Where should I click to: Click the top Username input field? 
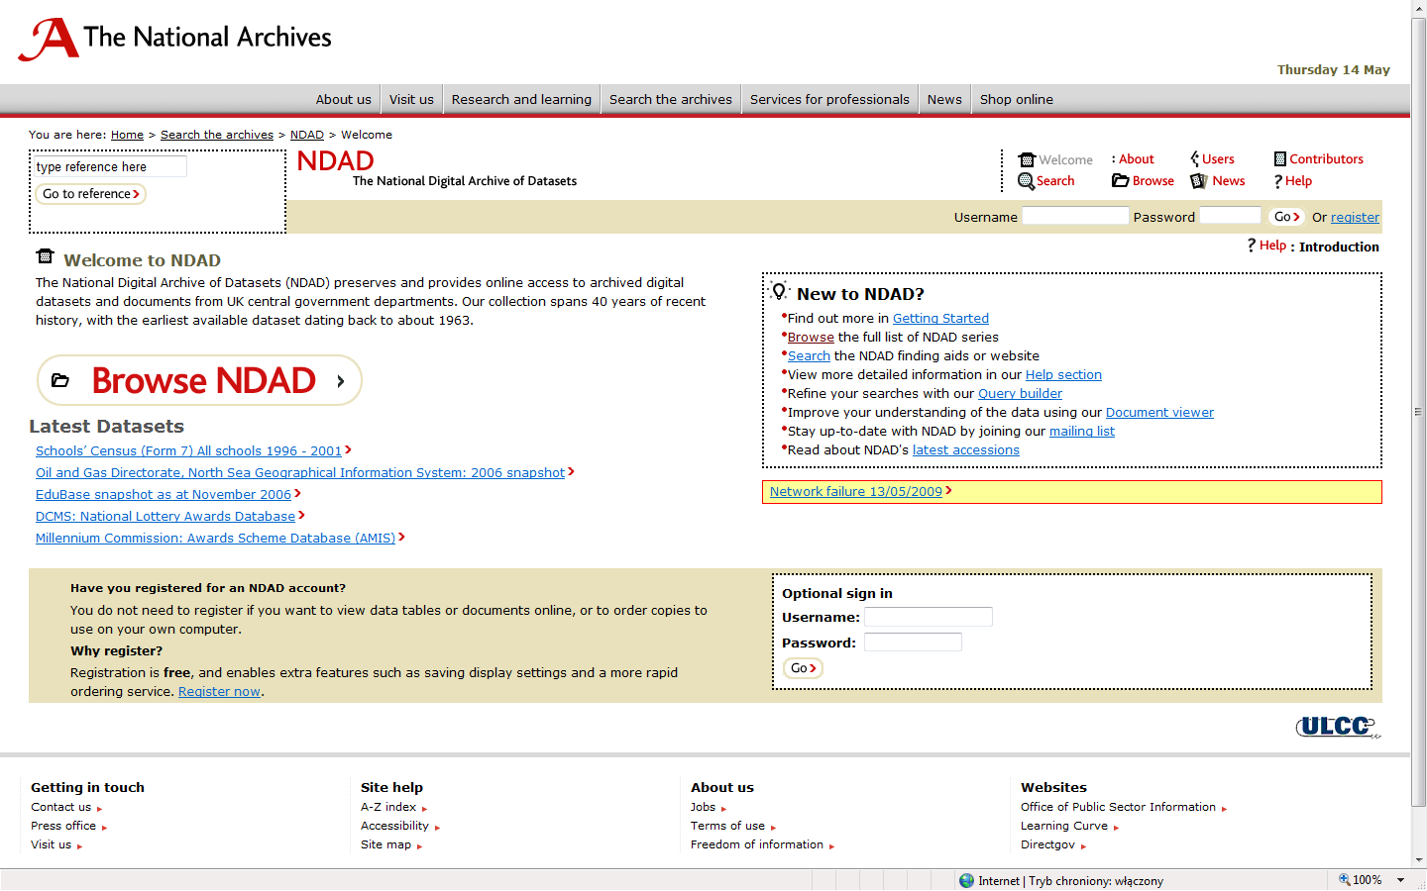coord(1075,216)
